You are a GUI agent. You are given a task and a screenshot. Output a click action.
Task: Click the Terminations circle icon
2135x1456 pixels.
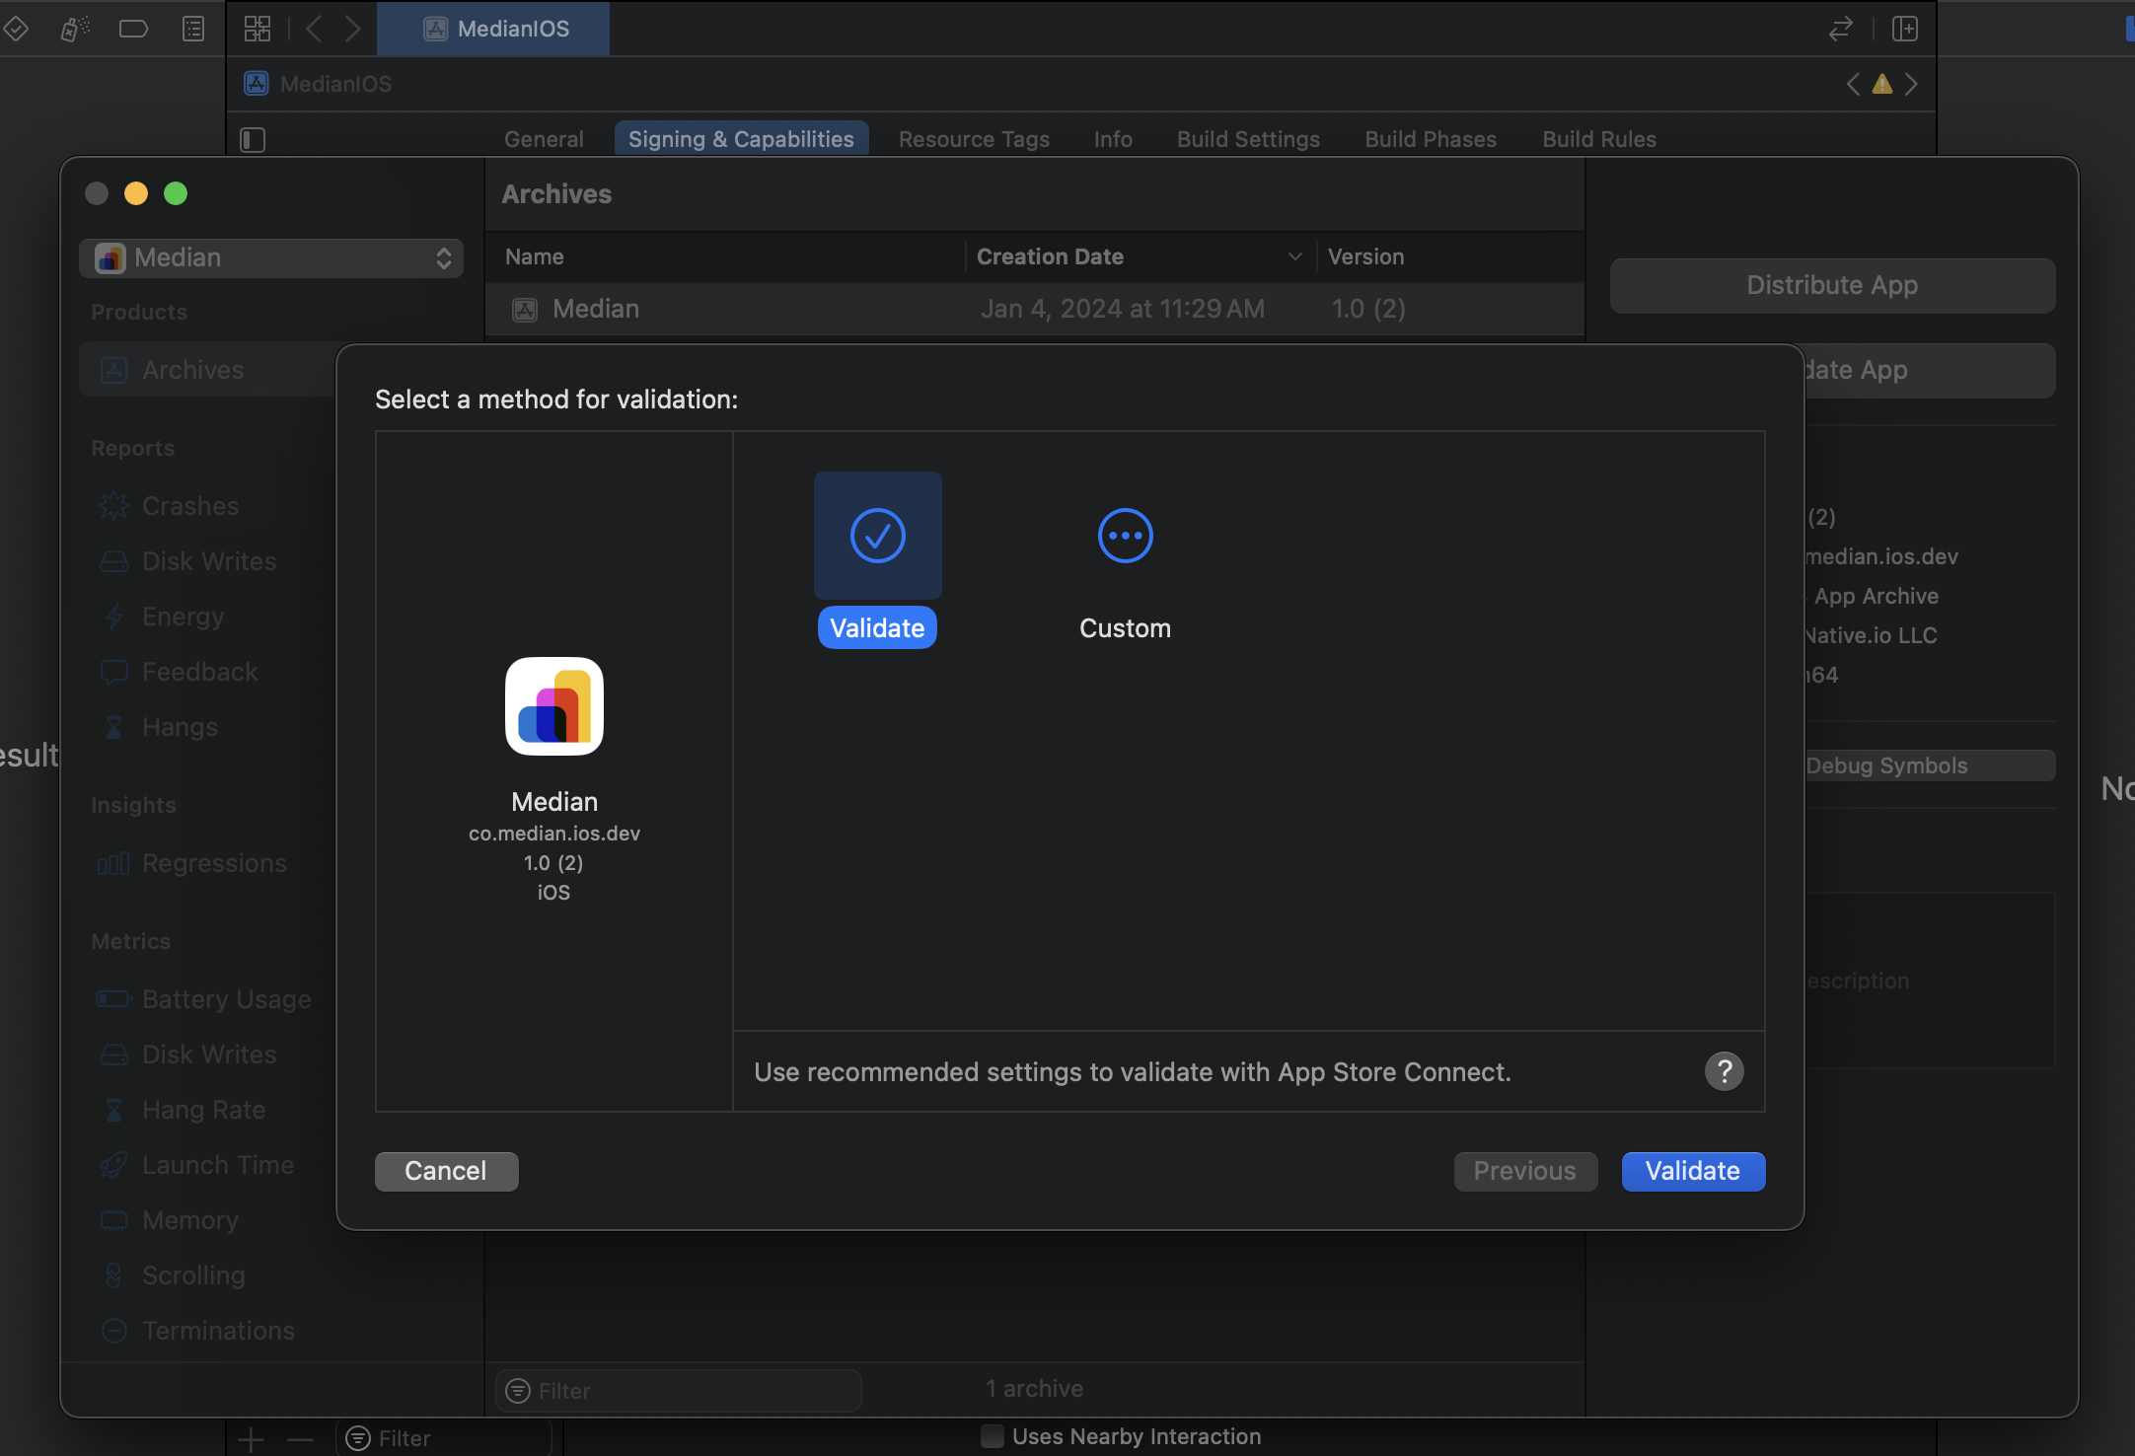pos(114,1331)
